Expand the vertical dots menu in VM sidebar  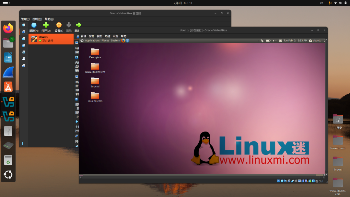pyautogui.click(x=22, y=143)
